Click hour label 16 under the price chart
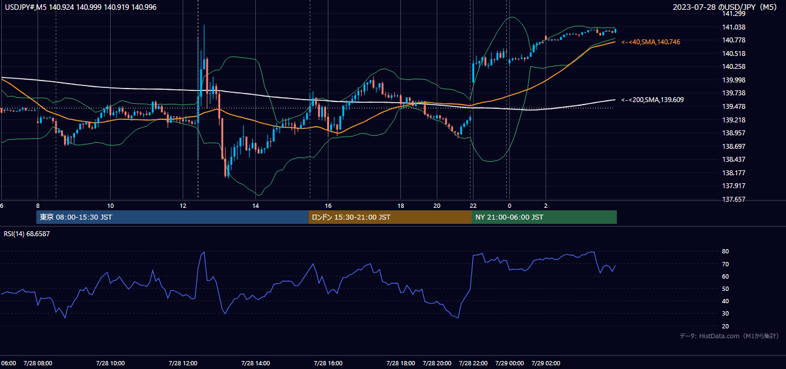This screenshot has height=369, width=786. click(328, 205)
